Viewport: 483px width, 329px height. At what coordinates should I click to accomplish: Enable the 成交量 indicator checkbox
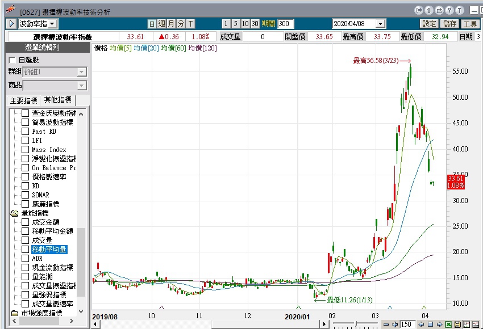(25, 240)
